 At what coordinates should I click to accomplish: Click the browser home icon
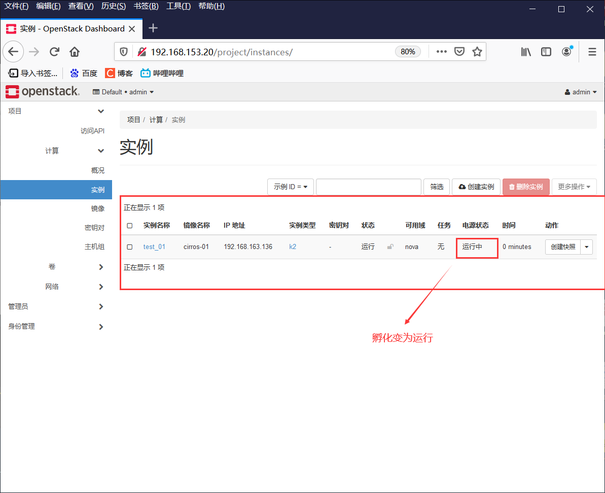75,51
